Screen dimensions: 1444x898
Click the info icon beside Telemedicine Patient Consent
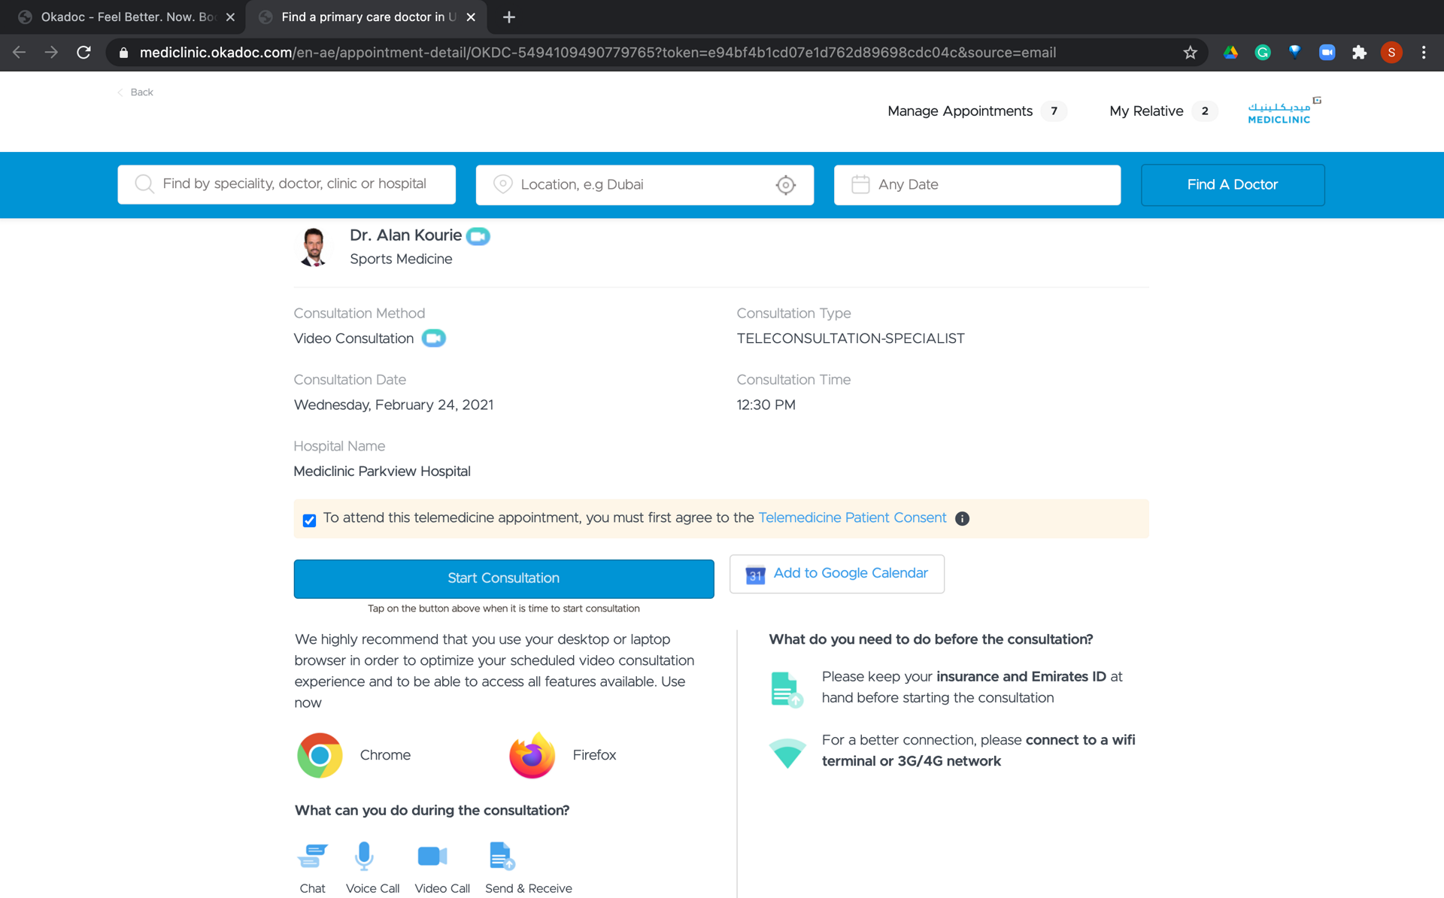962,518
